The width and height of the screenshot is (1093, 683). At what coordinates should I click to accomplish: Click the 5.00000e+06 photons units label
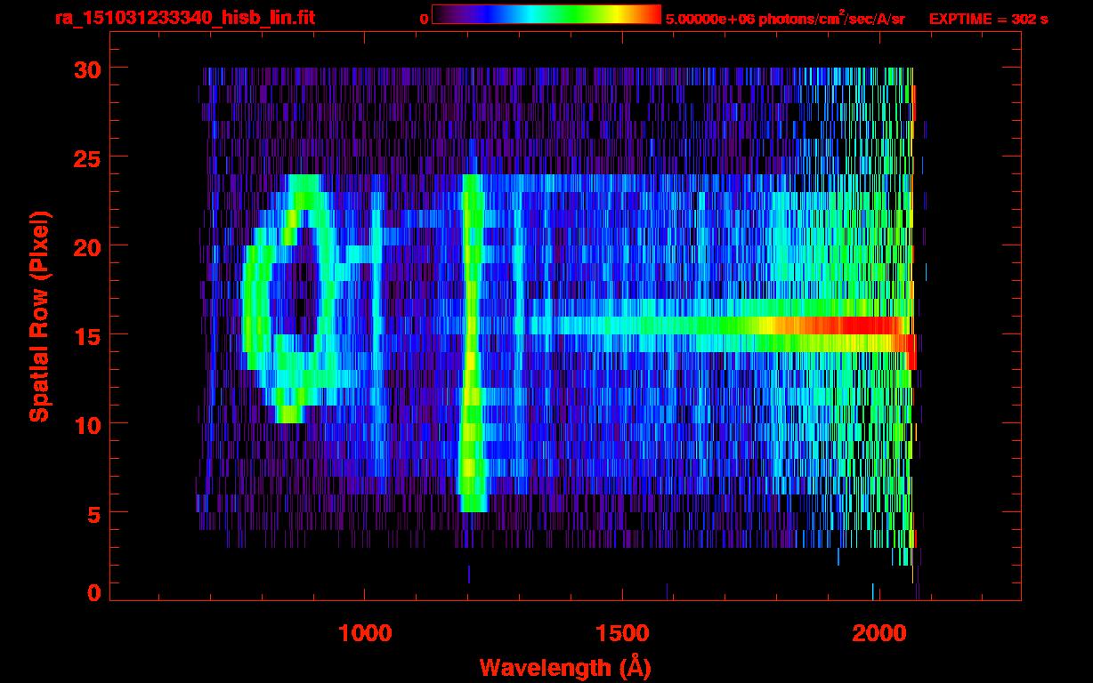click(785, 18)
